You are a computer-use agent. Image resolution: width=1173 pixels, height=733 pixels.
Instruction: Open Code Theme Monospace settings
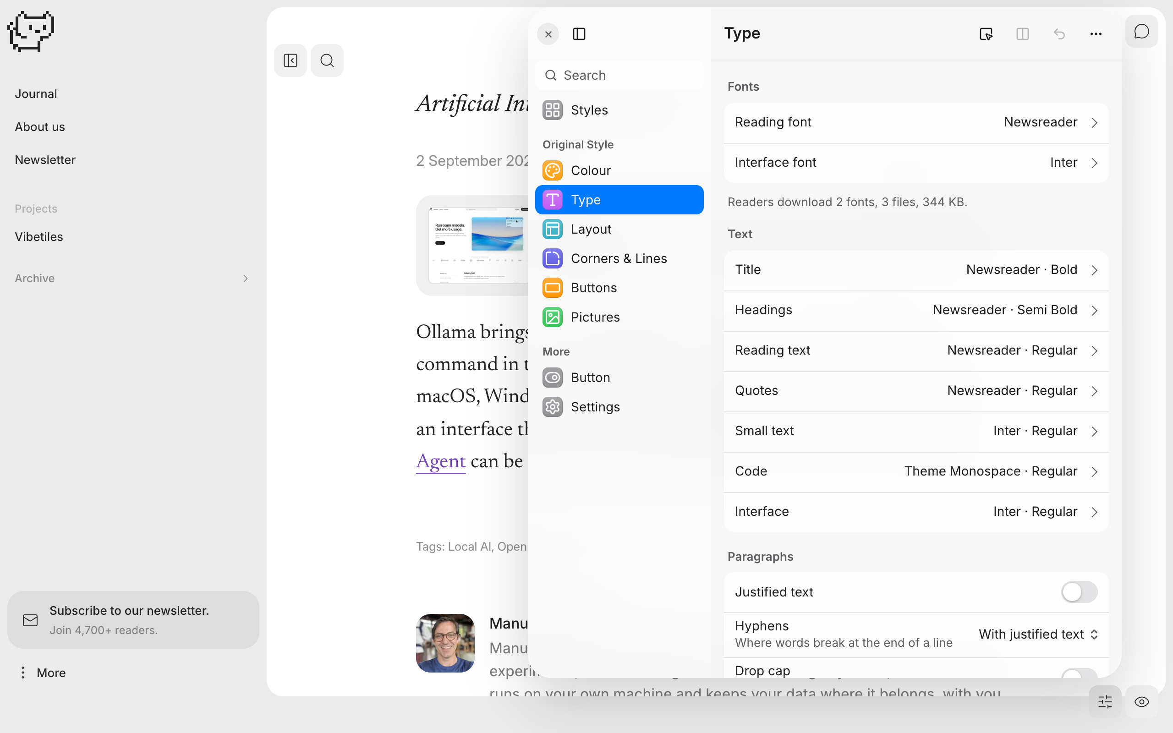pyautogui.click(x=916, y=471)
